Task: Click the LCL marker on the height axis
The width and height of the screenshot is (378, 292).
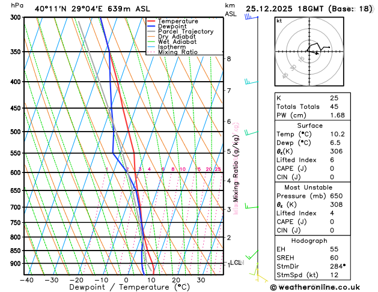Action: (x=236, y=263)
